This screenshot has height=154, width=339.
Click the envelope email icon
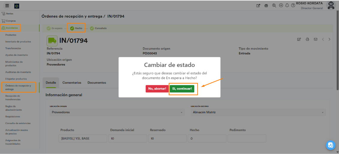[315, 39]
